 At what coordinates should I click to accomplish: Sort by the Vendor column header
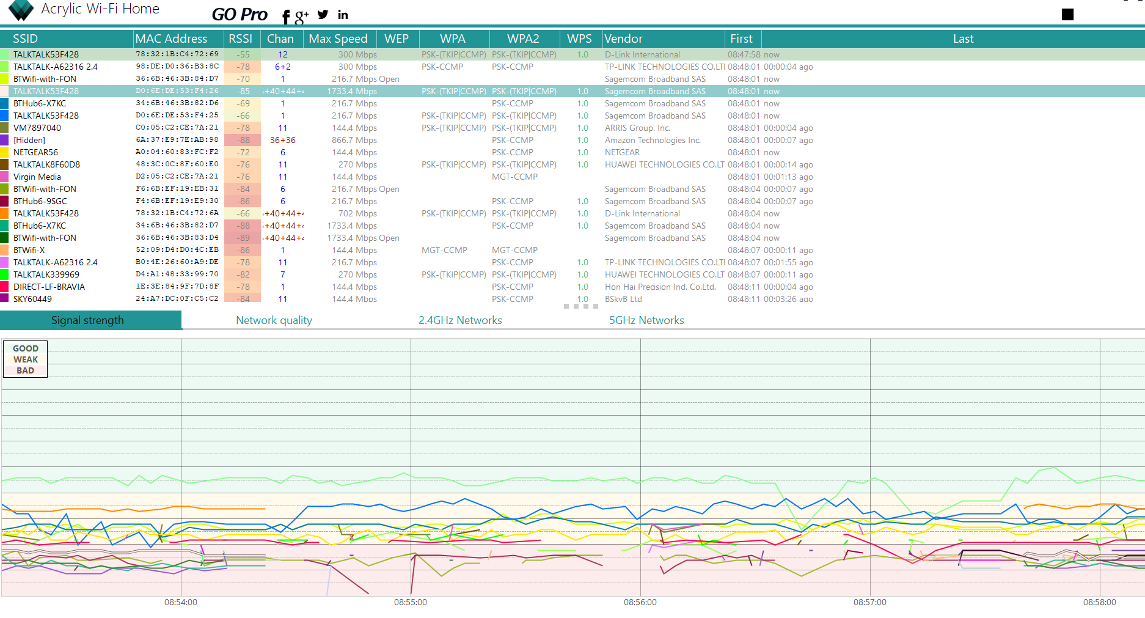pos(663,39)
